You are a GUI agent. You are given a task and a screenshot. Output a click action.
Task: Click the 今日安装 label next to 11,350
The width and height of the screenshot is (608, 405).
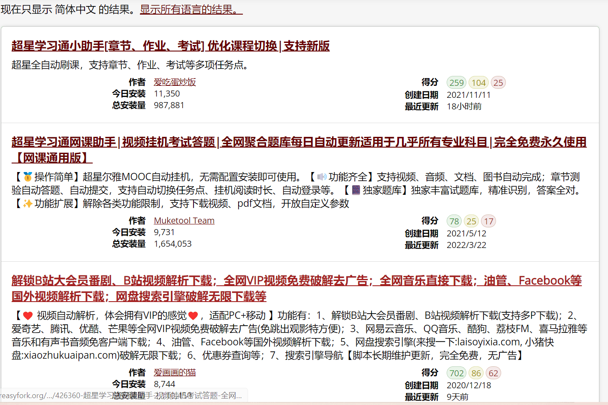129,94
